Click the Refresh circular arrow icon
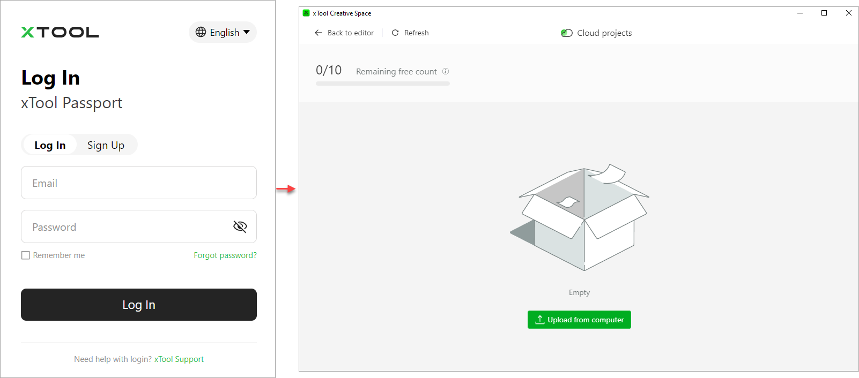Viewport: 859px width, 378px height. point(395,33)
